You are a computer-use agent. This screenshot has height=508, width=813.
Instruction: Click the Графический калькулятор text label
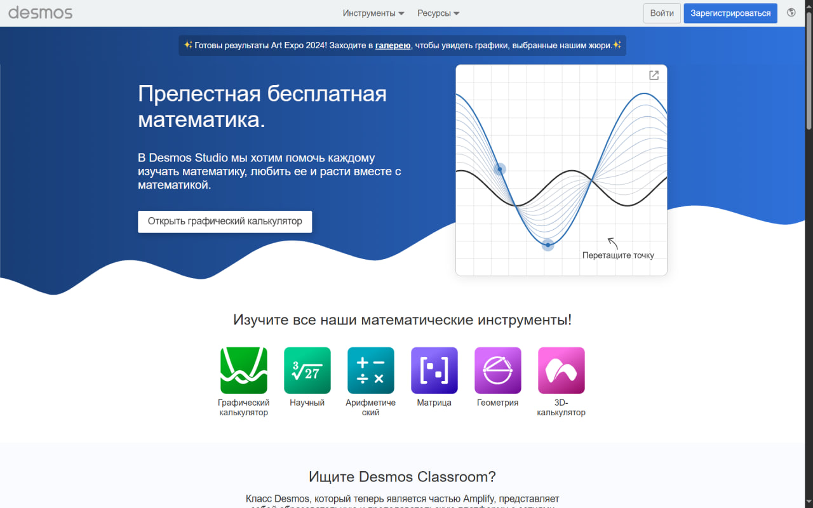click(243, 408)
